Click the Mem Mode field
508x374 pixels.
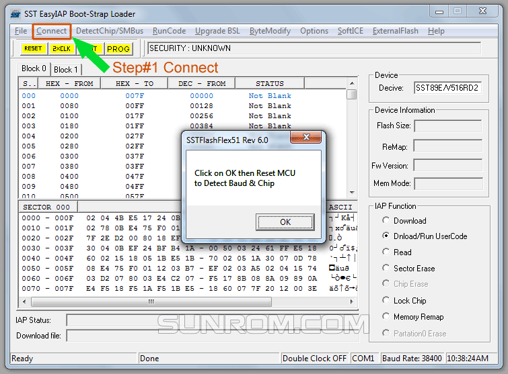[448, 183]
